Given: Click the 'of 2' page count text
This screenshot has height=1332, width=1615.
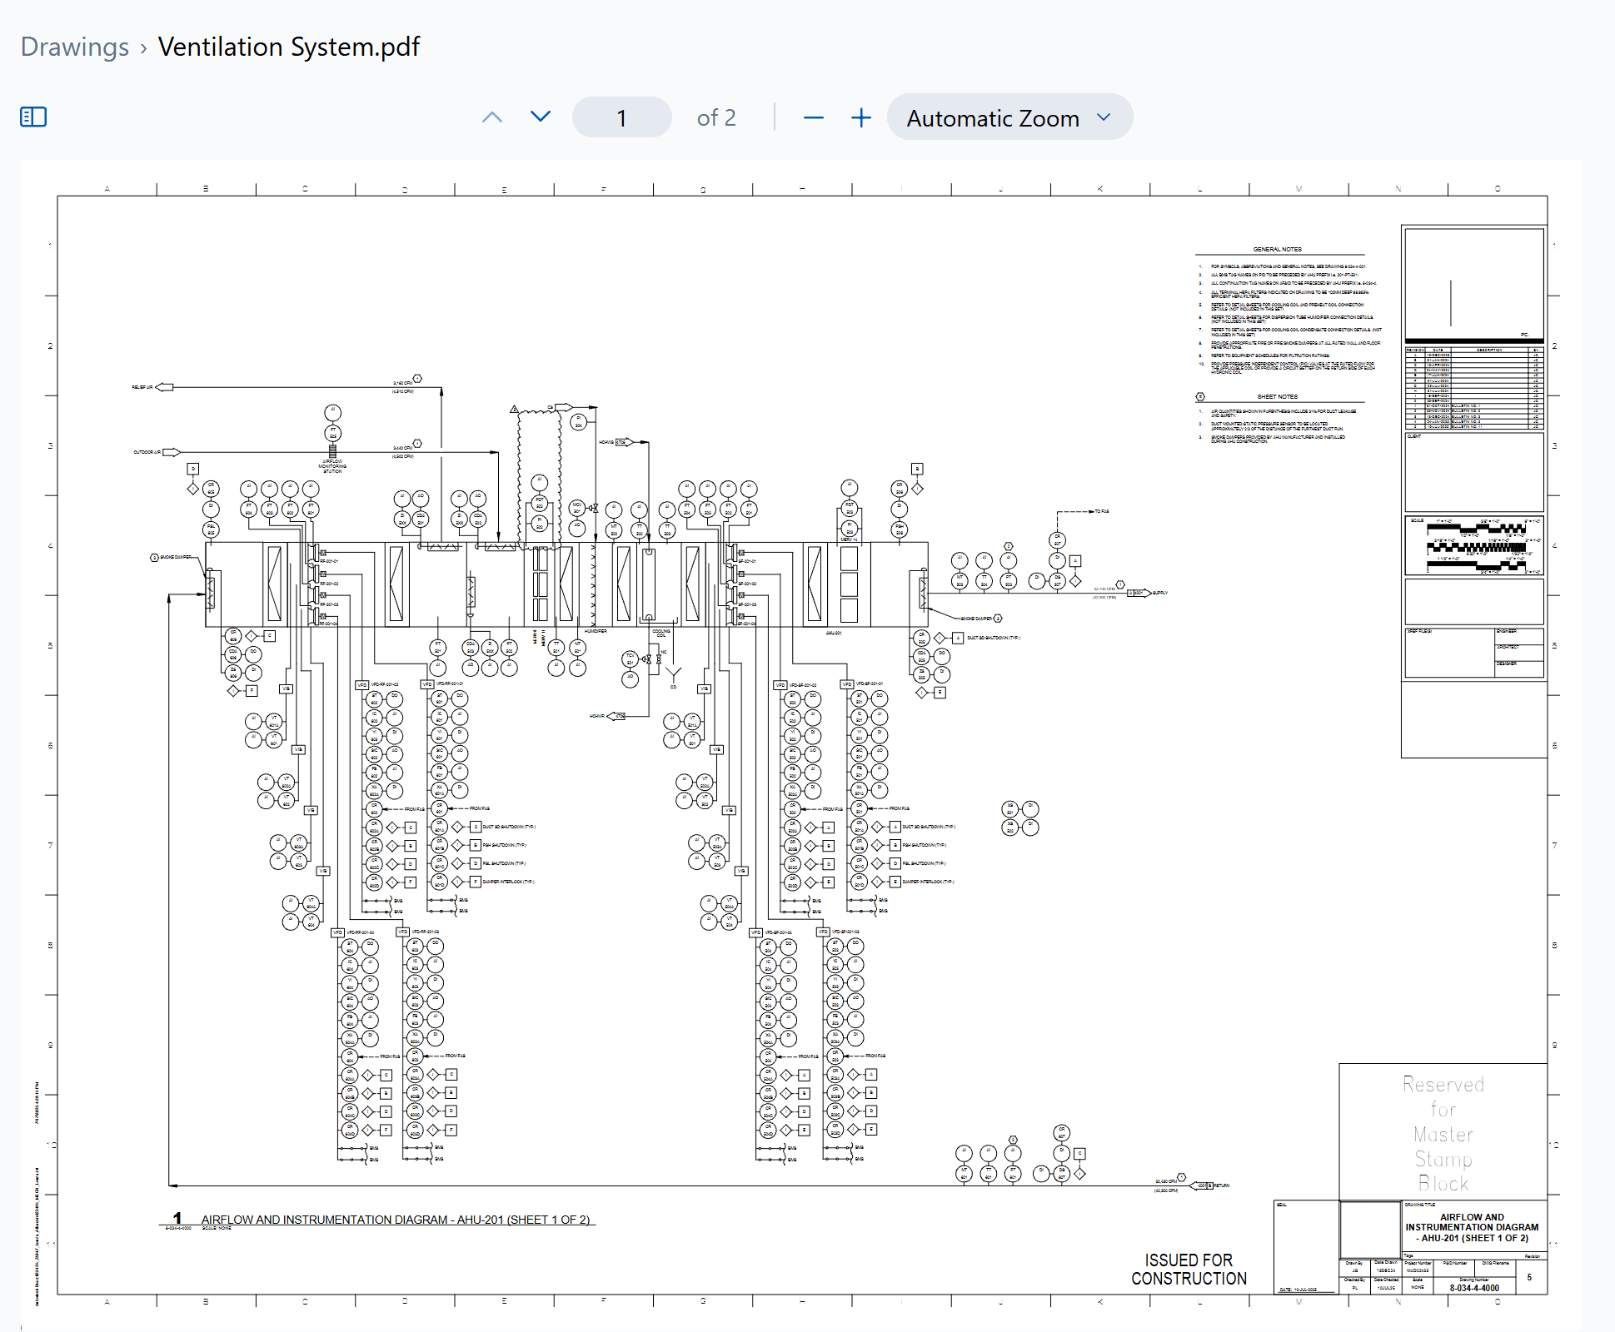Looking at the screenshot, I should pos(716,118).
